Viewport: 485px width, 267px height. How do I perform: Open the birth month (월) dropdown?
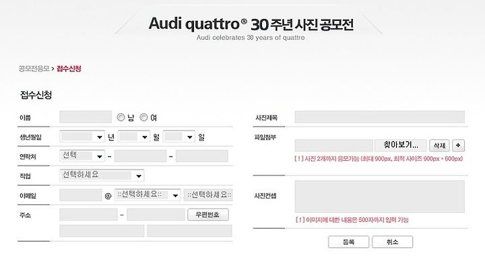tap(134, 137)
